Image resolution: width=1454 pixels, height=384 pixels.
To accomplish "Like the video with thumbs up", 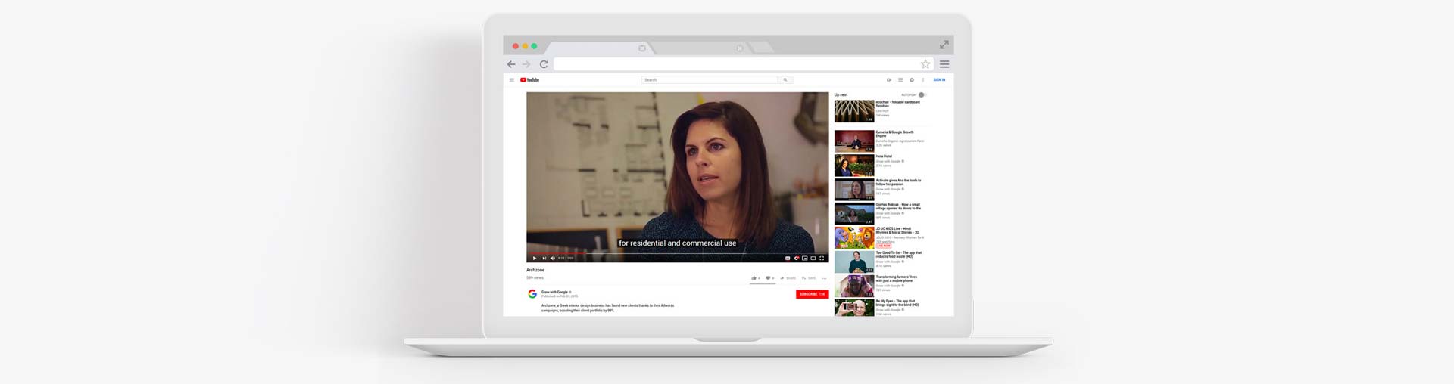I will tap(754, 278).
